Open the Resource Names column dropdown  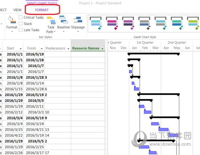point(102,49)
